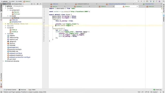Screen dimensions: 165x93
Task: Click the Run play button in toolbar
Action: pos(139,1)
